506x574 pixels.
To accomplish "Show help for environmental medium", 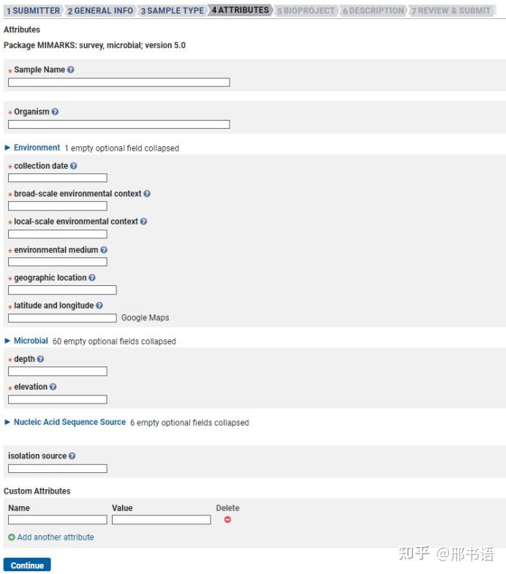I will tap(104, 250).
